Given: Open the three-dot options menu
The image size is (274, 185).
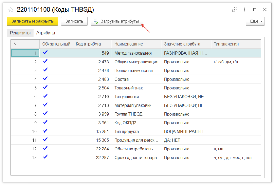Looking at the screenshot, I should pos(245,9).
